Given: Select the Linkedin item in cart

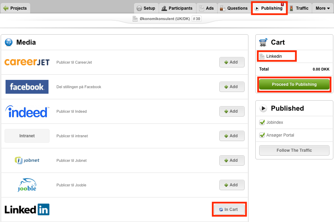Looking at the screenshot, I should tap(274, 56).
